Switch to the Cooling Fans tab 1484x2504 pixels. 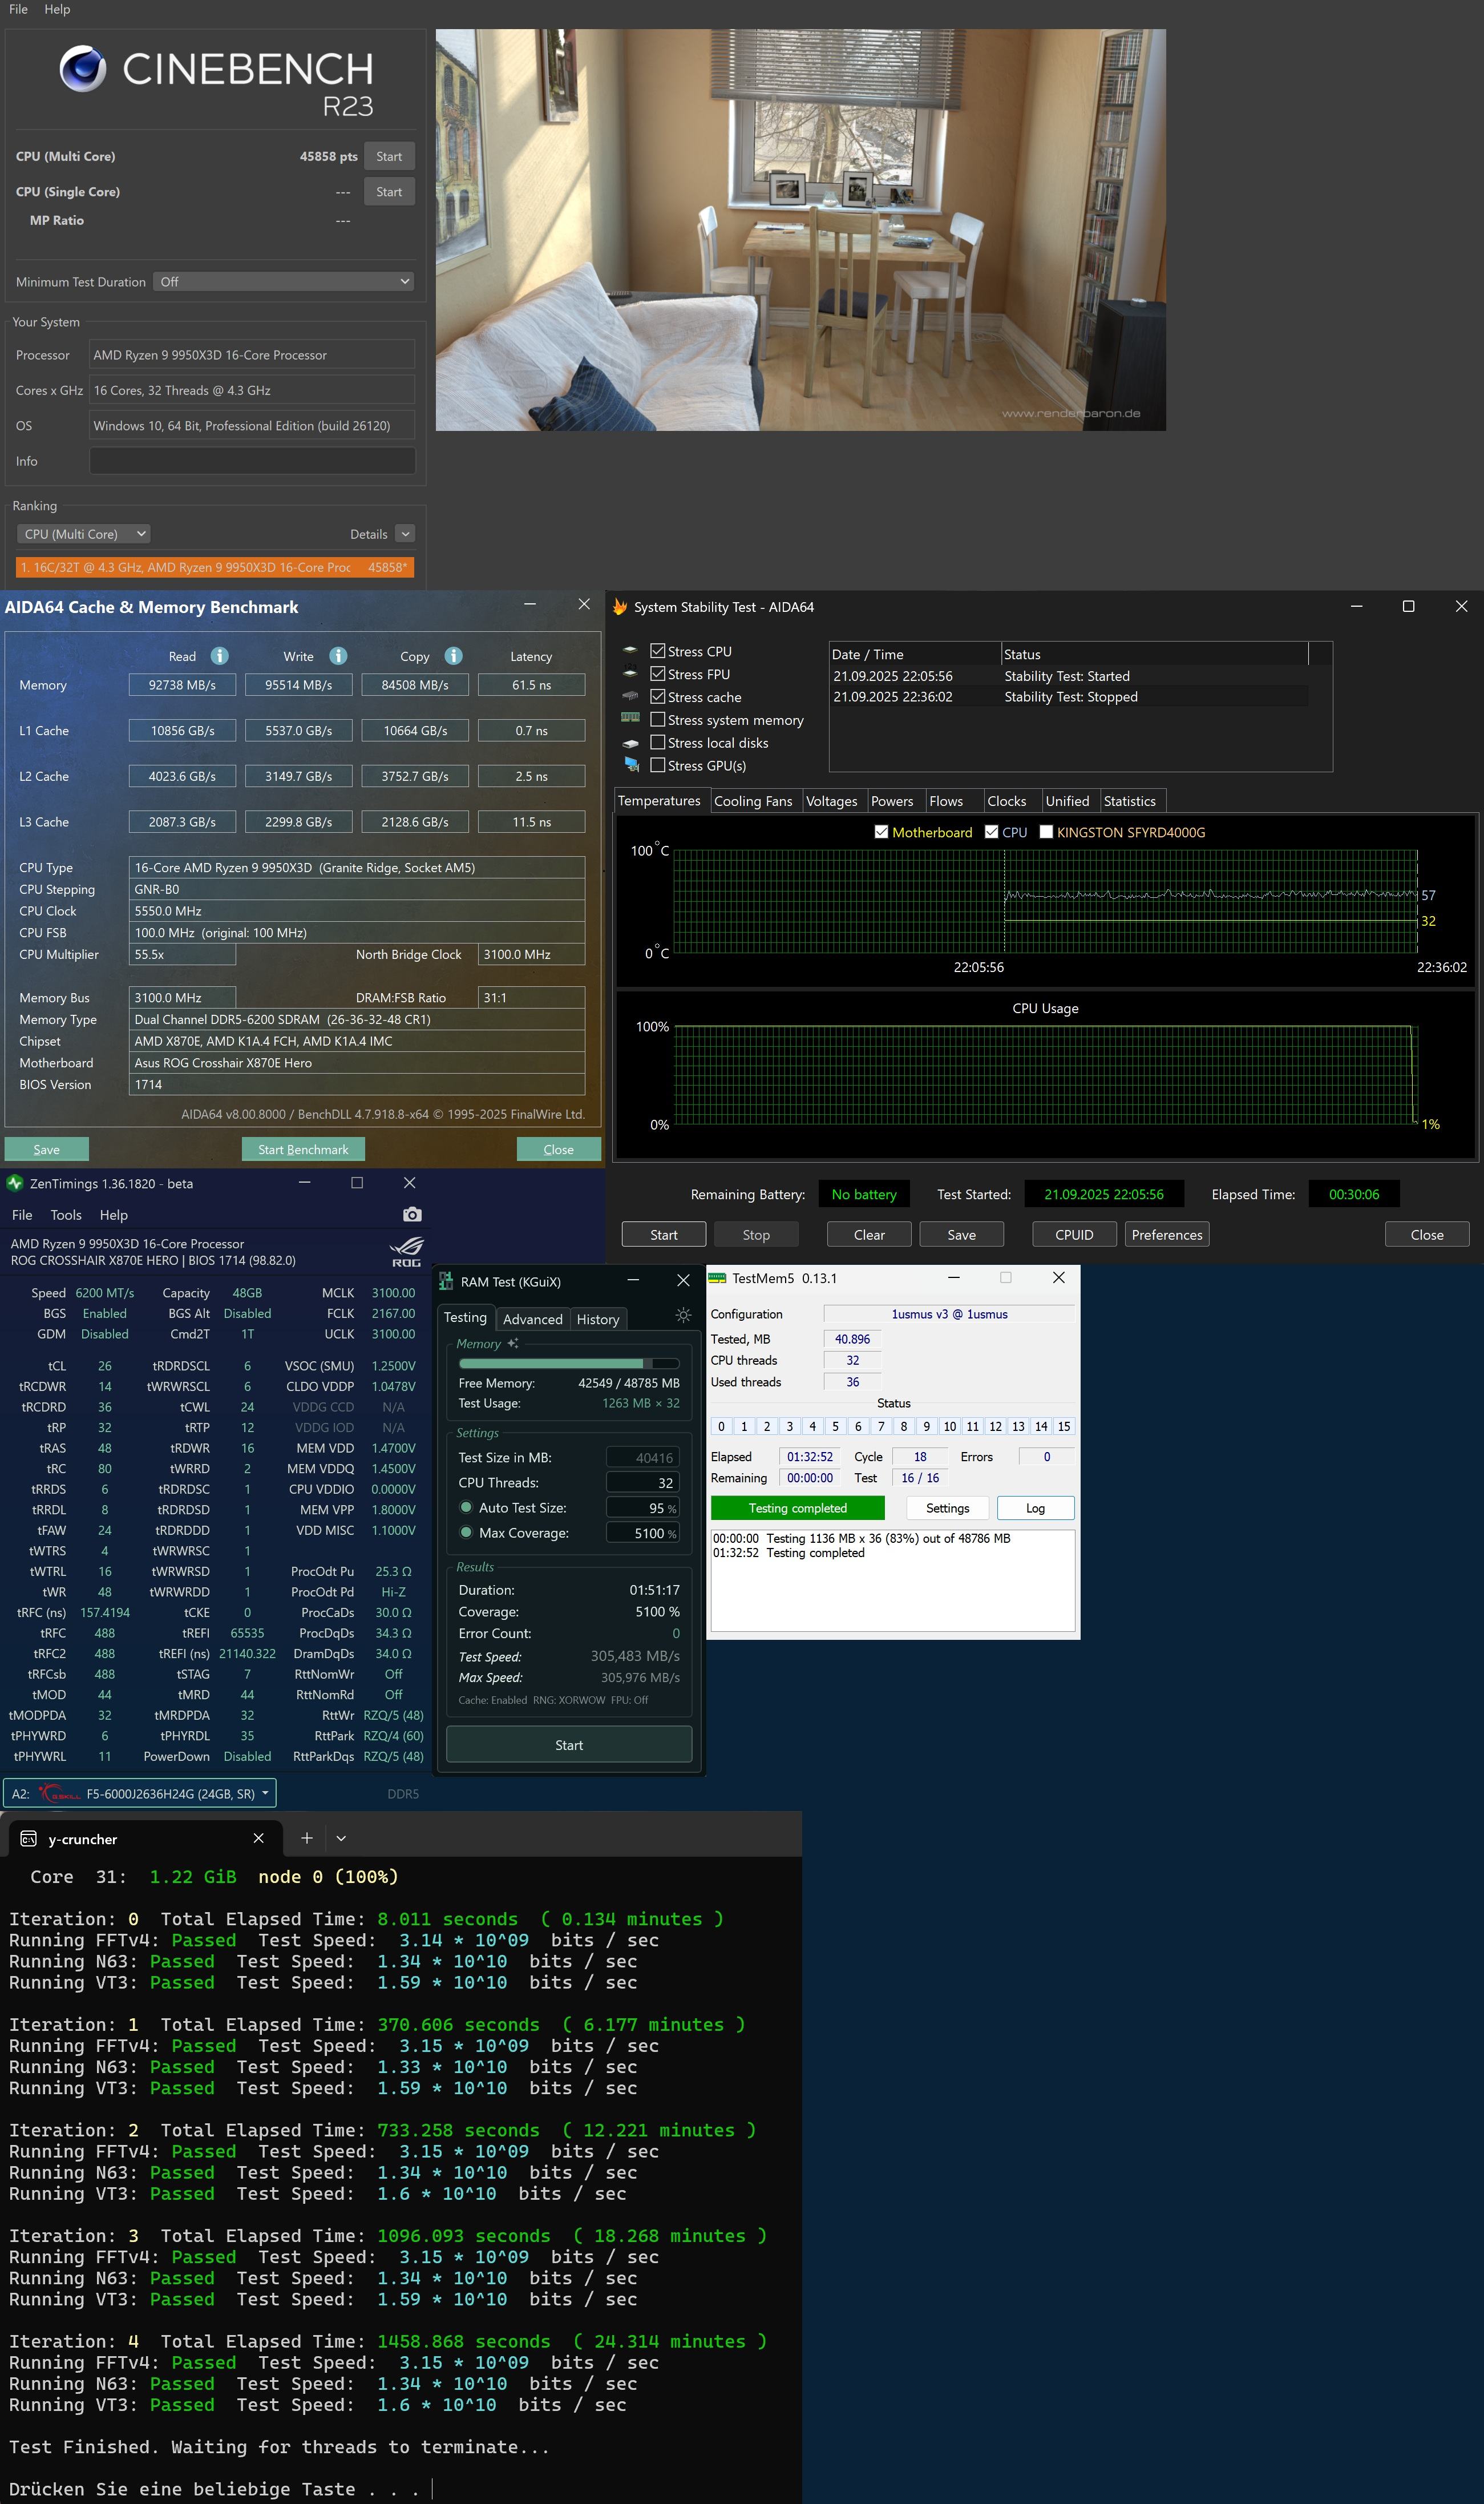pos(752,801)
